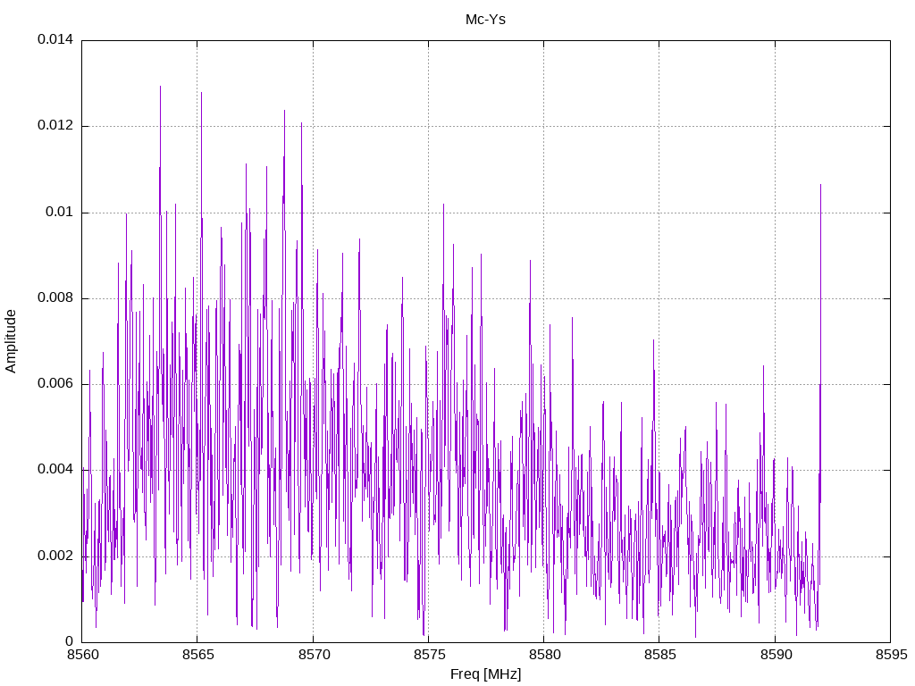Screen dimensions: 915x686
Task: Click the Freq [MHz] axis label
Action: [x=485, y=673]
